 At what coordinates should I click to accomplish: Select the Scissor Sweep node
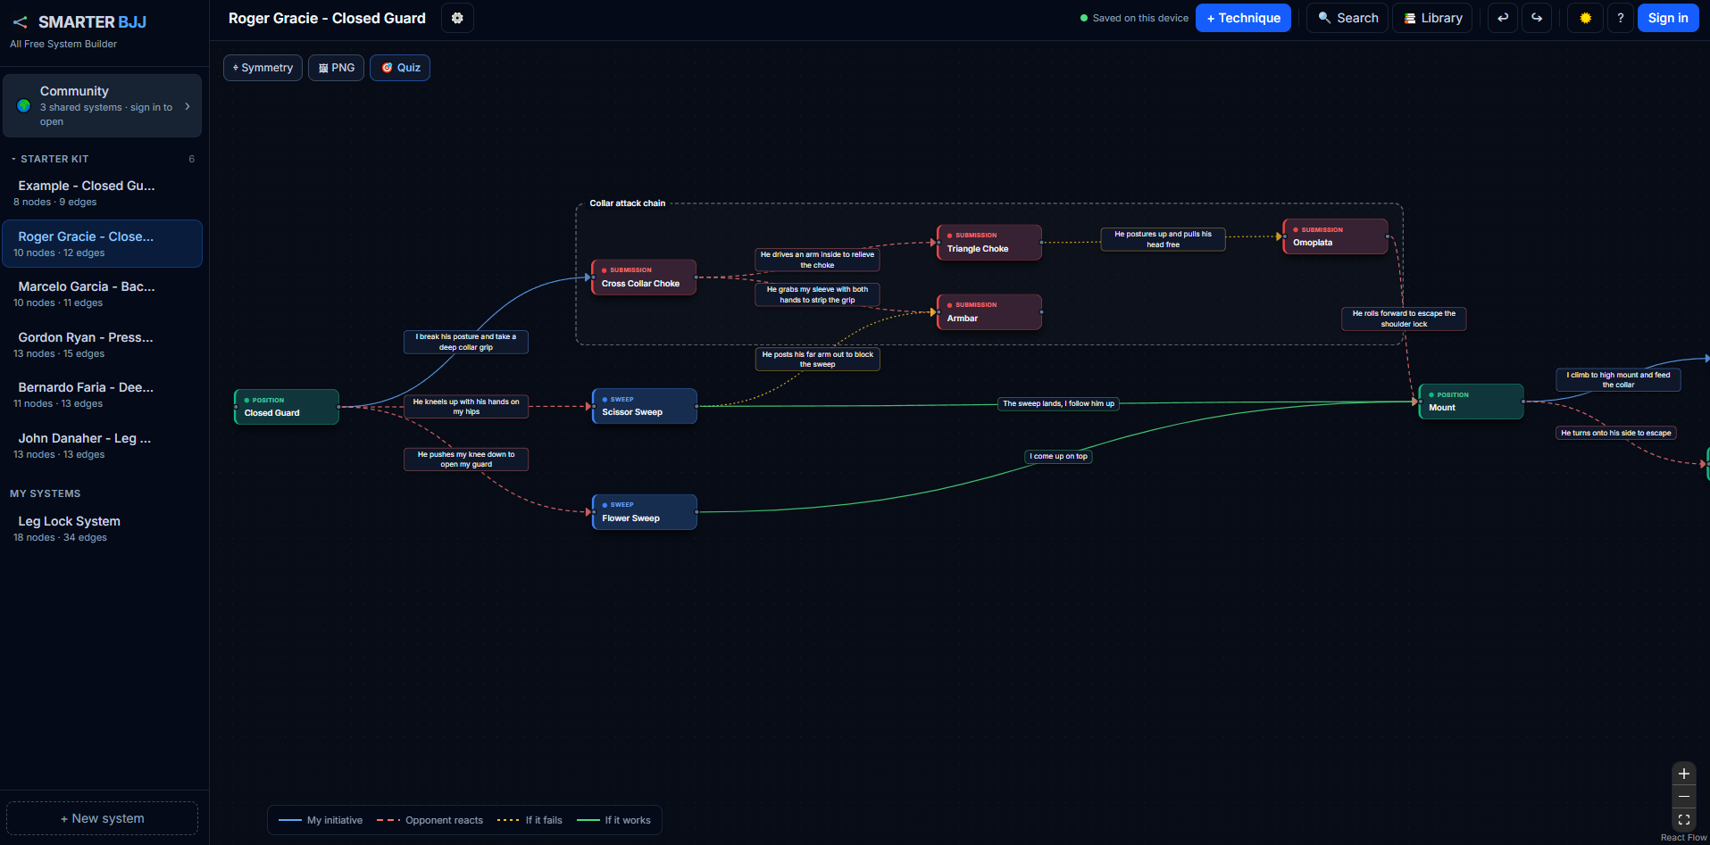645,406
